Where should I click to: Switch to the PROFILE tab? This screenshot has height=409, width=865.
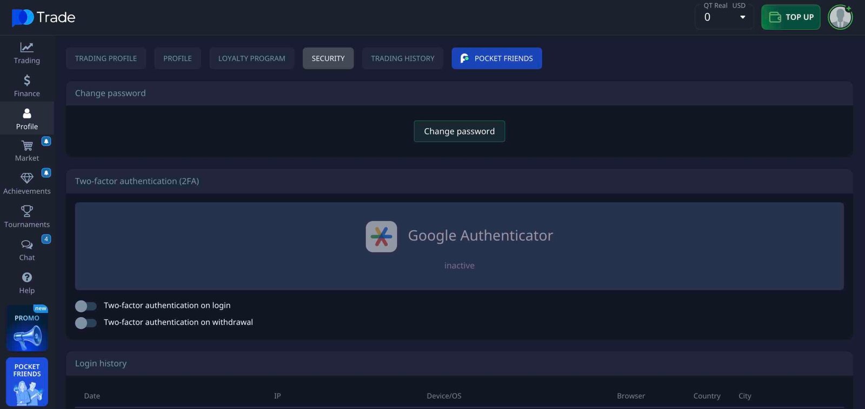177,58
